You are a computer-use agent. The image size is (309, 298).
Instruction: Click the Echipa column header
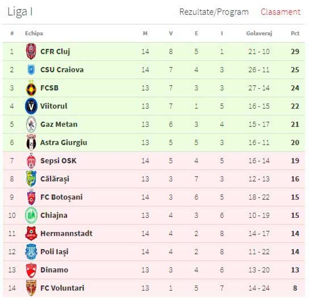click(x=34, y=33)
